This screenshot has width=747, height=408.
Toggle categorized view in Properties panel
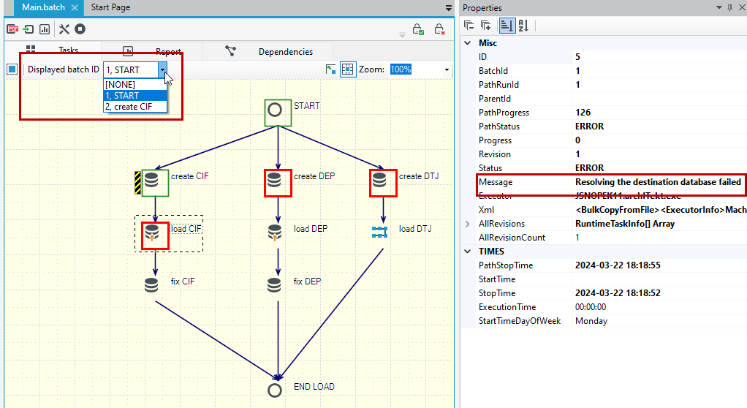[x=507, y=26]
